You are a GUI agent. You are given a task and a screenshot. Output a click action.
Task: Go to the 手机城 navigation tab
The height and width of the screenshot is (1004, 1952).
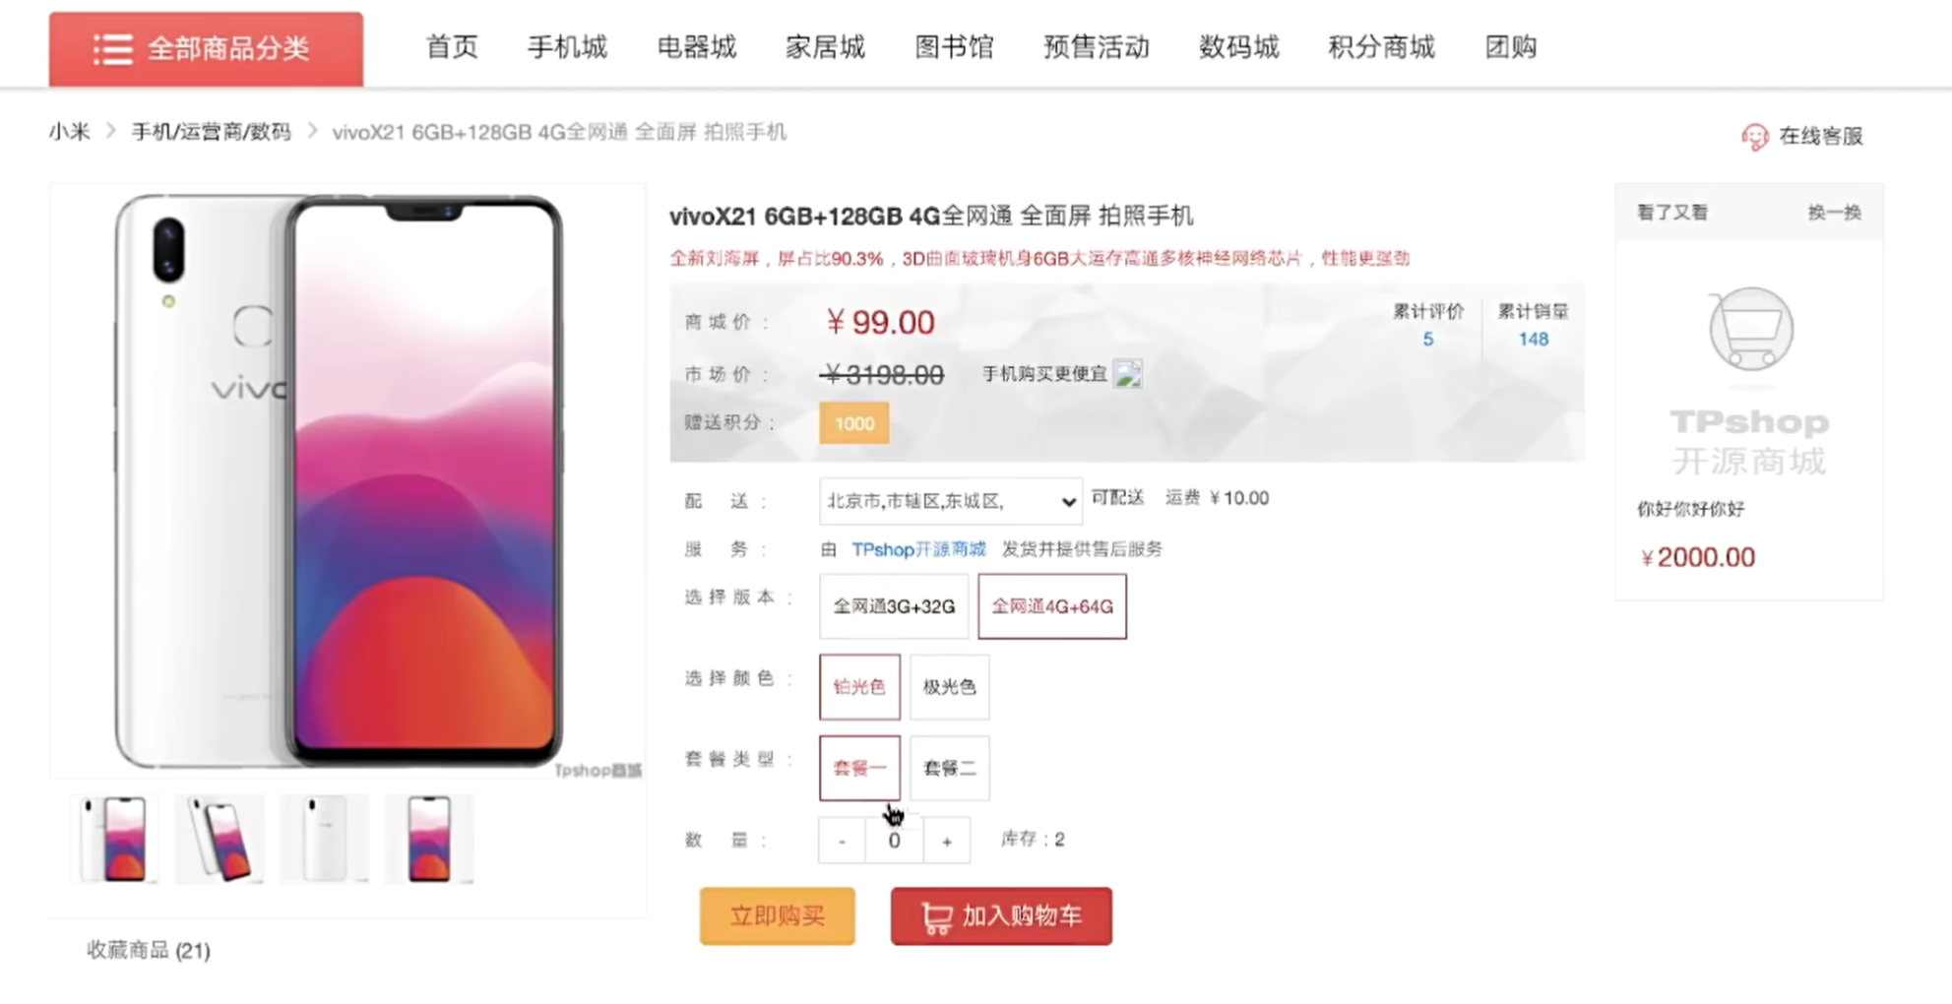(x=567, y=47)
